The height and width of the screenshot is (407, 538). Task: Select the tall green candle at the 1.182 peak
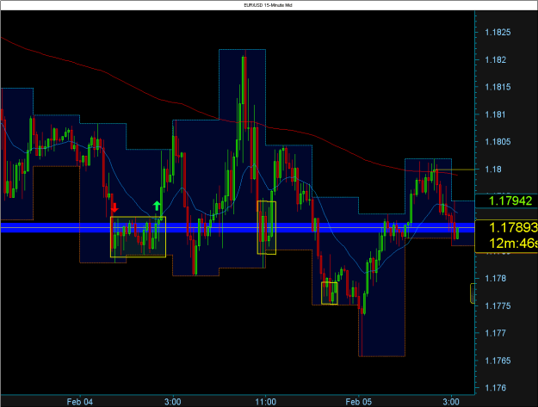pos(244,80)
